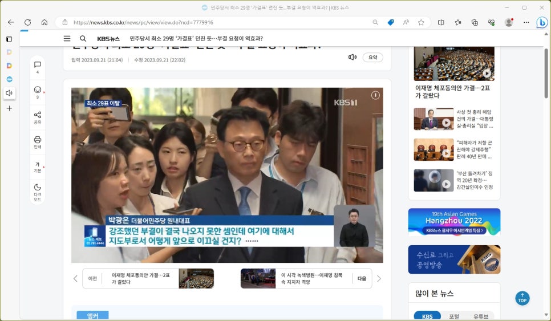Image resolution: width=551 pixels, height=321 pixels.
Task: Open Hangzhou 2022 Asian Games banner
Action: click(x=454, y=222)
